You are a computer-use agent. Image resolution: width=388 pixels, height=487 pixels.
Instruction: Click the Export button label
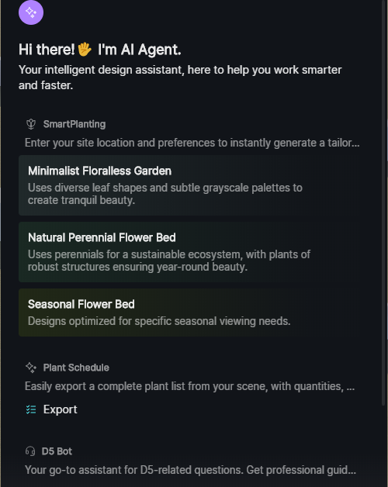[60, 409]
